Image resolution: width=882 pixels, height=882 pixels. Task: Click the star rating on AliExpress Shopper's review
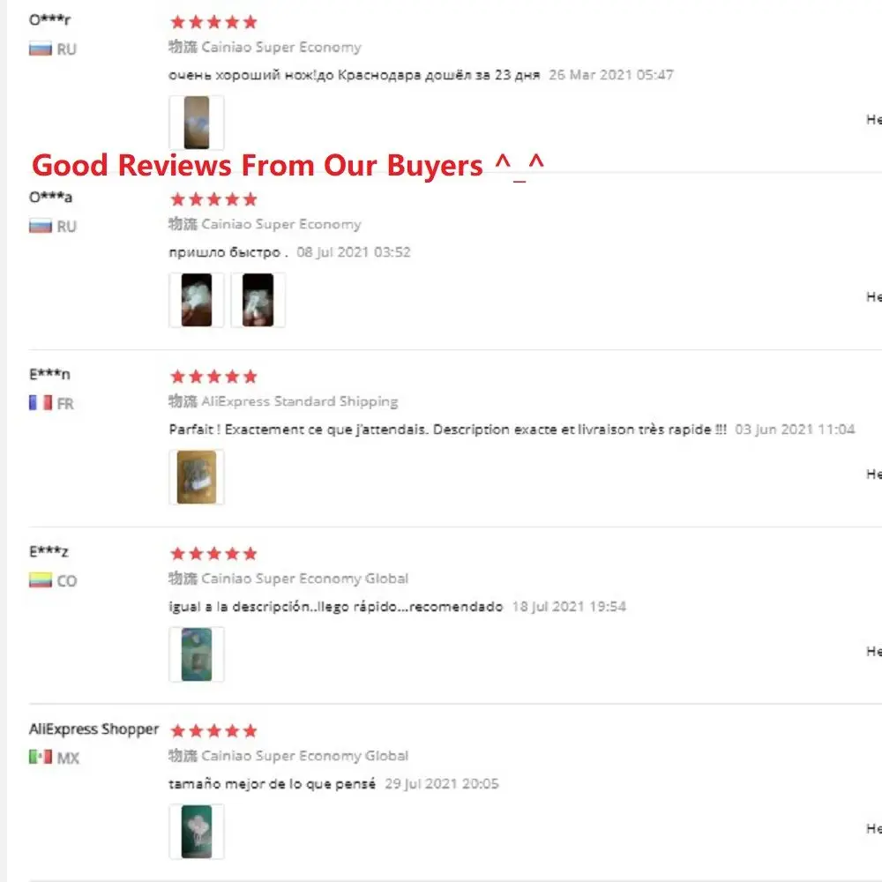click(x=213, y=731)
